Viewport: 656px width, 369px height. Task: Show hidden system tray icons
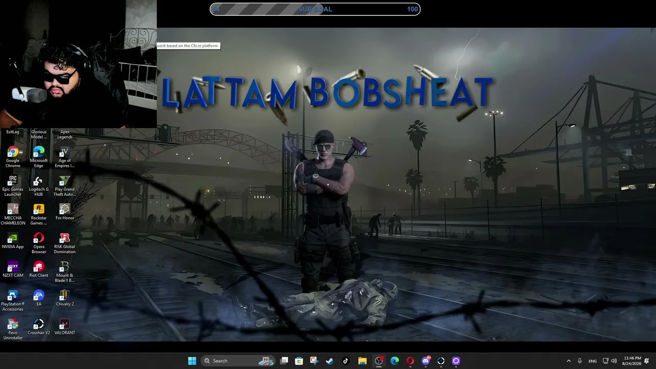tap(568, 361)
